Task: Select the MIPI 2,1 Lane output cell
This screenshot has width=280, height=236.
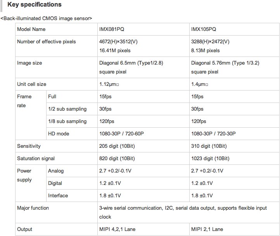Action: 207,229
